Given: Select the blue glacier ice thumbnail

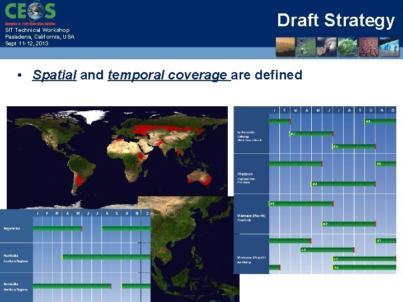Looking at the screenshot, I should point(389,47).
